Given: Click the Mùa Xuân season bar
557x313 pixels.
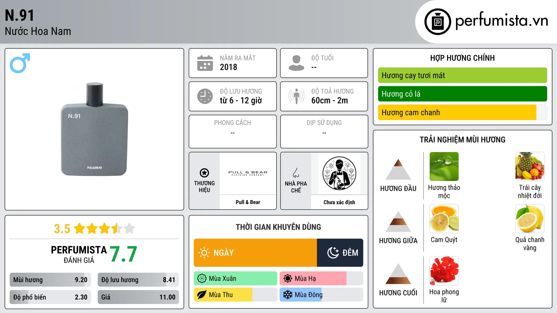Looking at the screenshot, I should pos(236,278).
